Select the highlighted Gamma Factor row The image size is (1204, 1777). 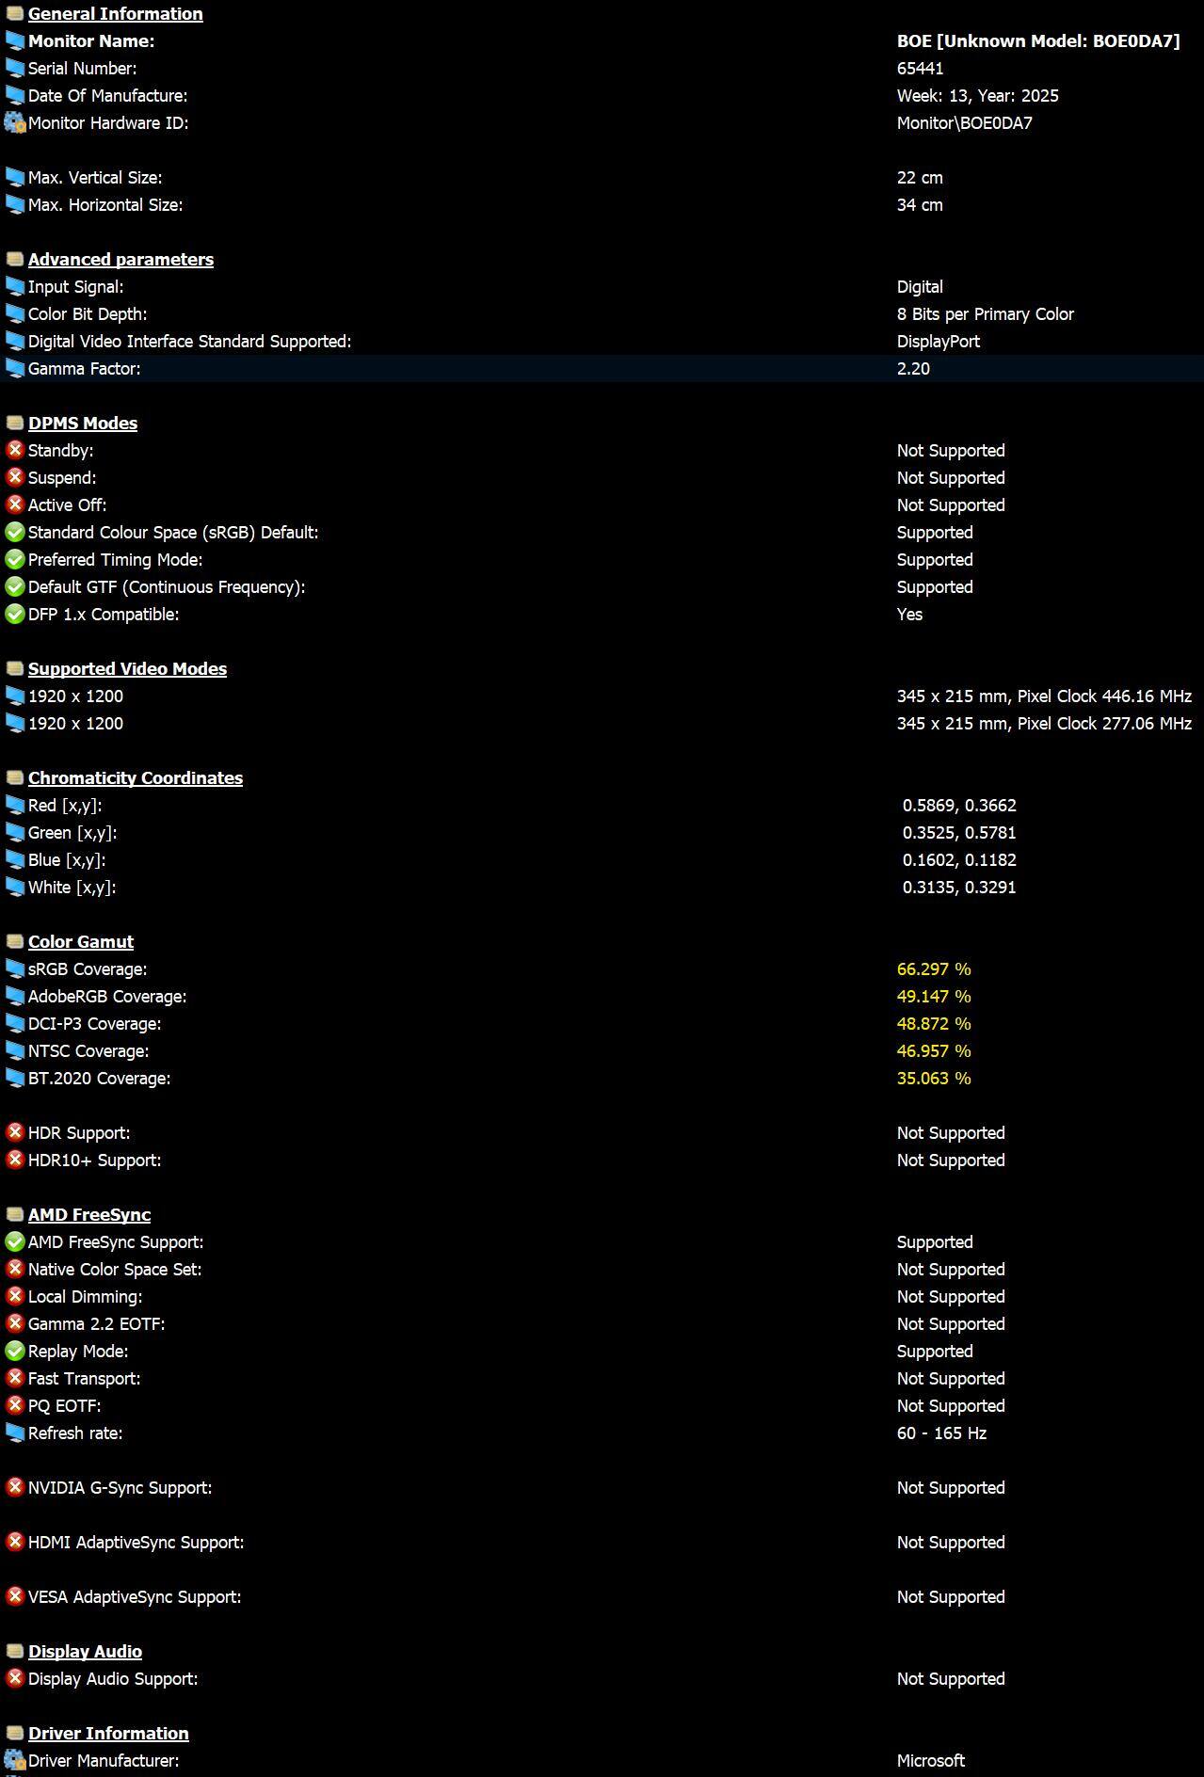602,368
